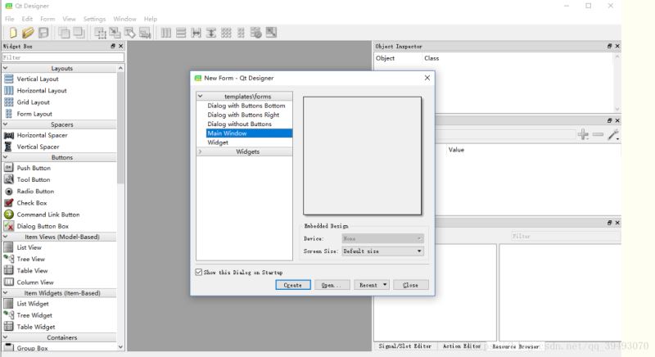Float the Object Inspector dock panel

609,46
